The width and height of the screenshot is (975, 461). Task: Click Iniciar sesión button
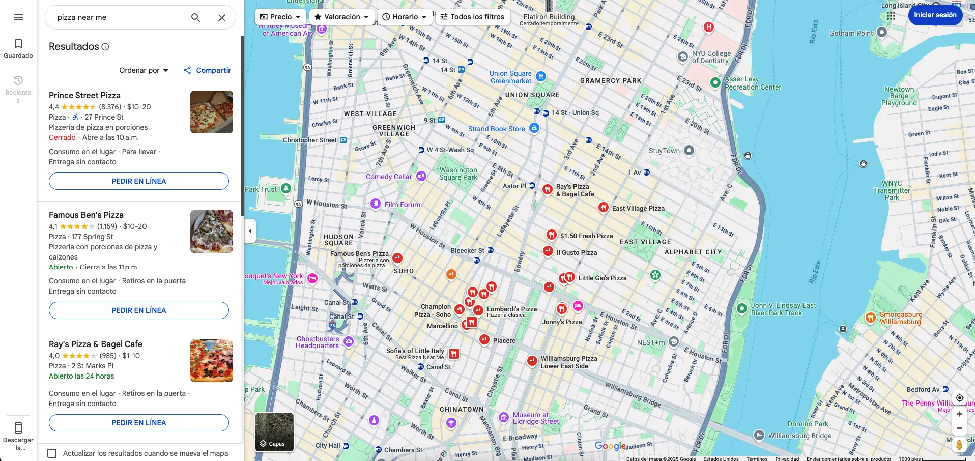tap(935, 15)
